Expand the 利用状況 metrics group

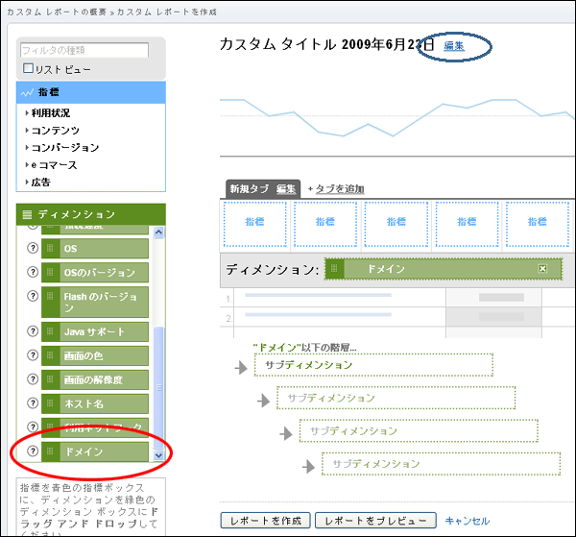tap(48, 112)
